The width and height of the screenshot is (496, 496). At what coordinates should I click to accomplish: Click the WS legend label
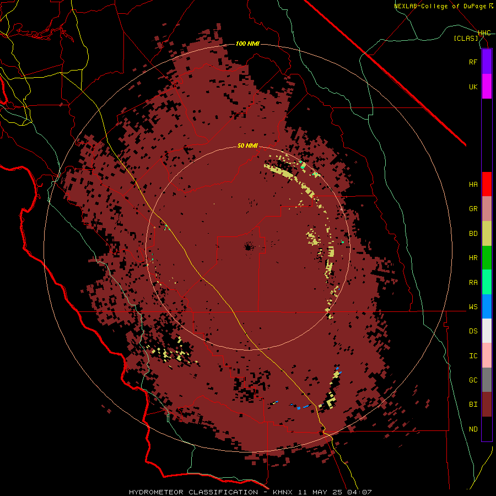(473, 307)
